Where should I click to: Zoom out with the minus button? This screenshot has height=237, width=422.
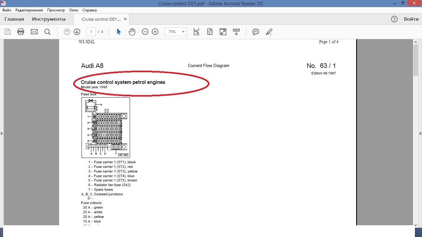point(145,32)
